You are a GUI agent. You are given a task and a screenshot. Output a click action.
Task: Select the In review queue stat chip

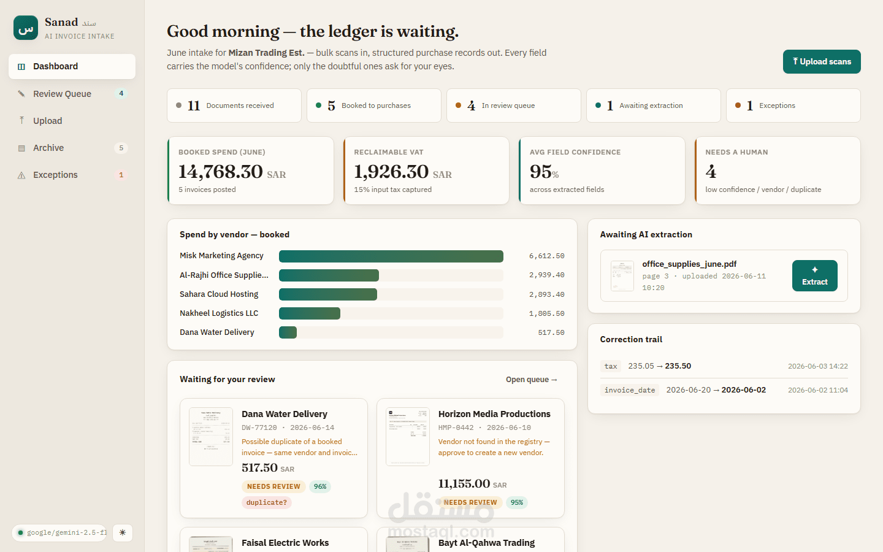coord(514,105)
